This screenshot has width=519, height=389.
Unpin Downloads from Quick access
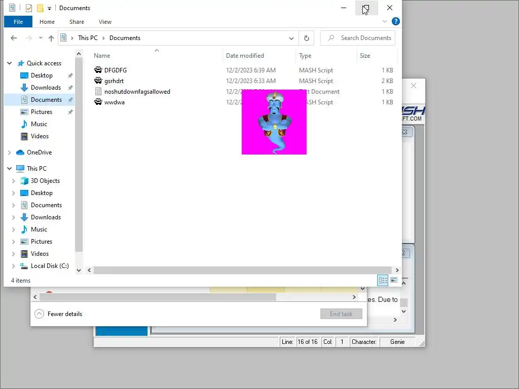coord(70,88)
